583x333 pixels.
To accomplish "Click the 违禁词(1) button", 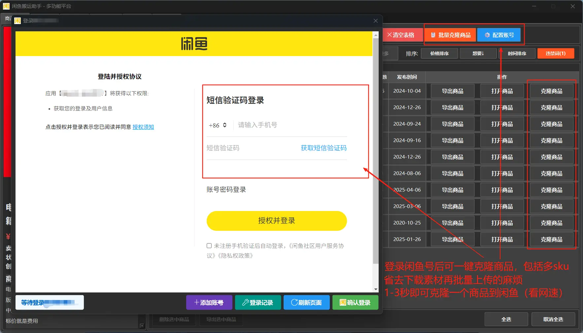I will coord(556,53).
